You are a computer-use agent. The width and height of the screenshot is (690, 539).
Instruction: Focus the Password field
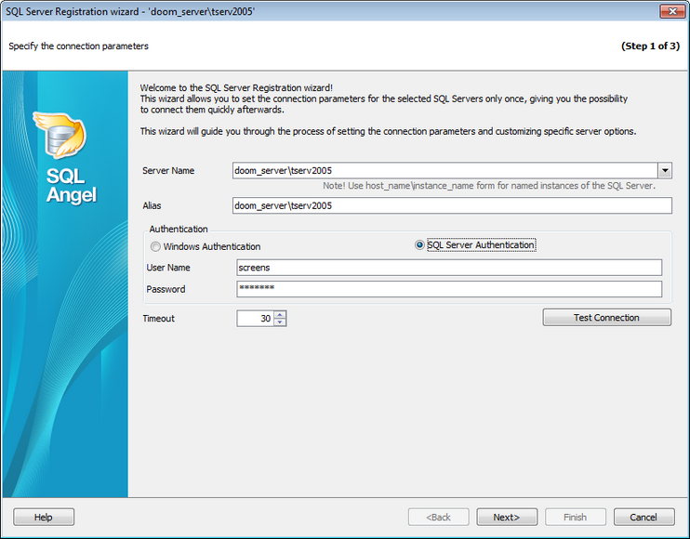(449, 289)
